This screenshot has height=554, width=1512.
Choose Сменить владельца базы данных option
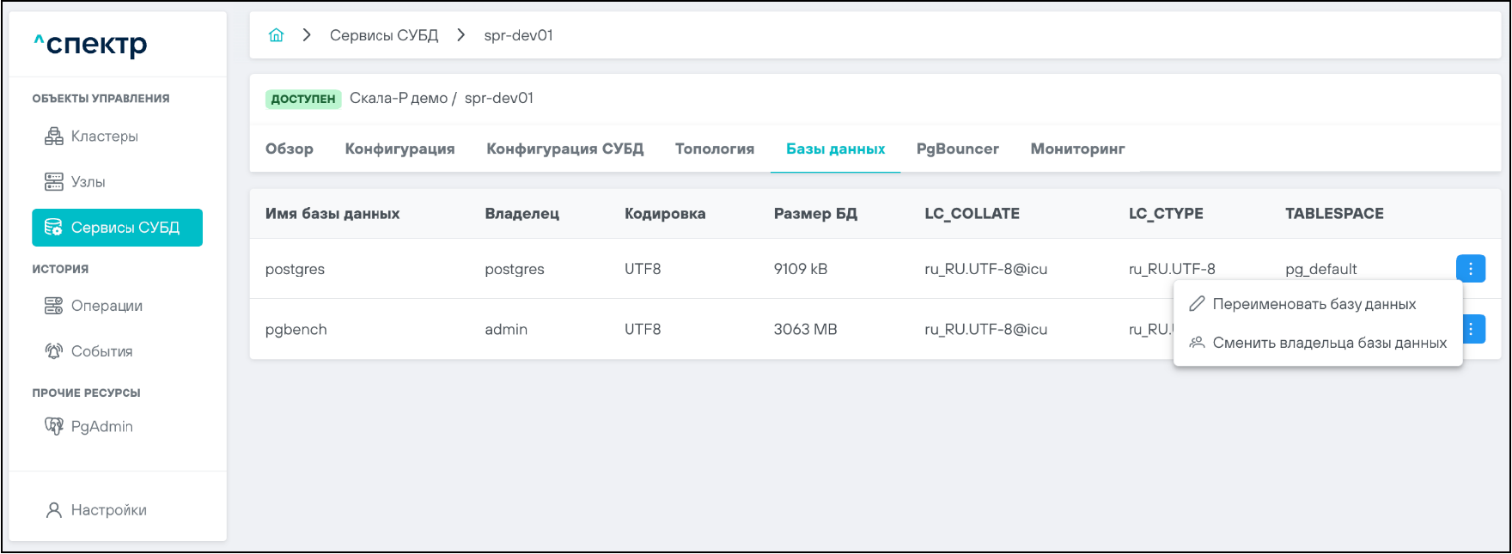click(x=1329, y=343)
